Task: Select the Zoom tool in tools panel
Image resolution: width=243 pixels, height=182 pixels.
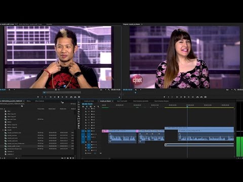Action: point(78,128)
